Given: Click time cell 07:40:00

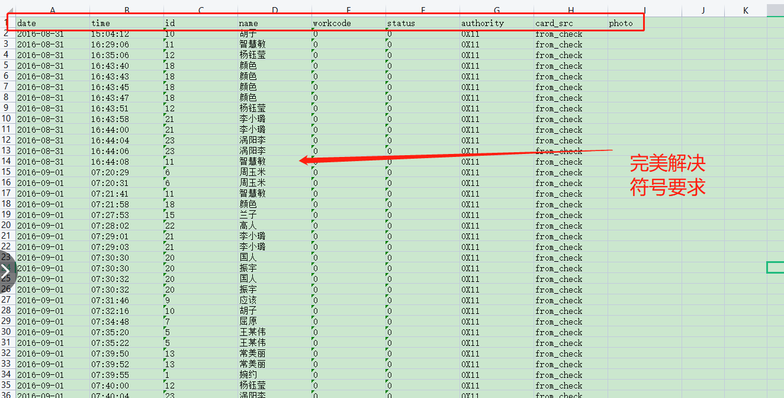Looking at the screenshot, I should point(127,386).
